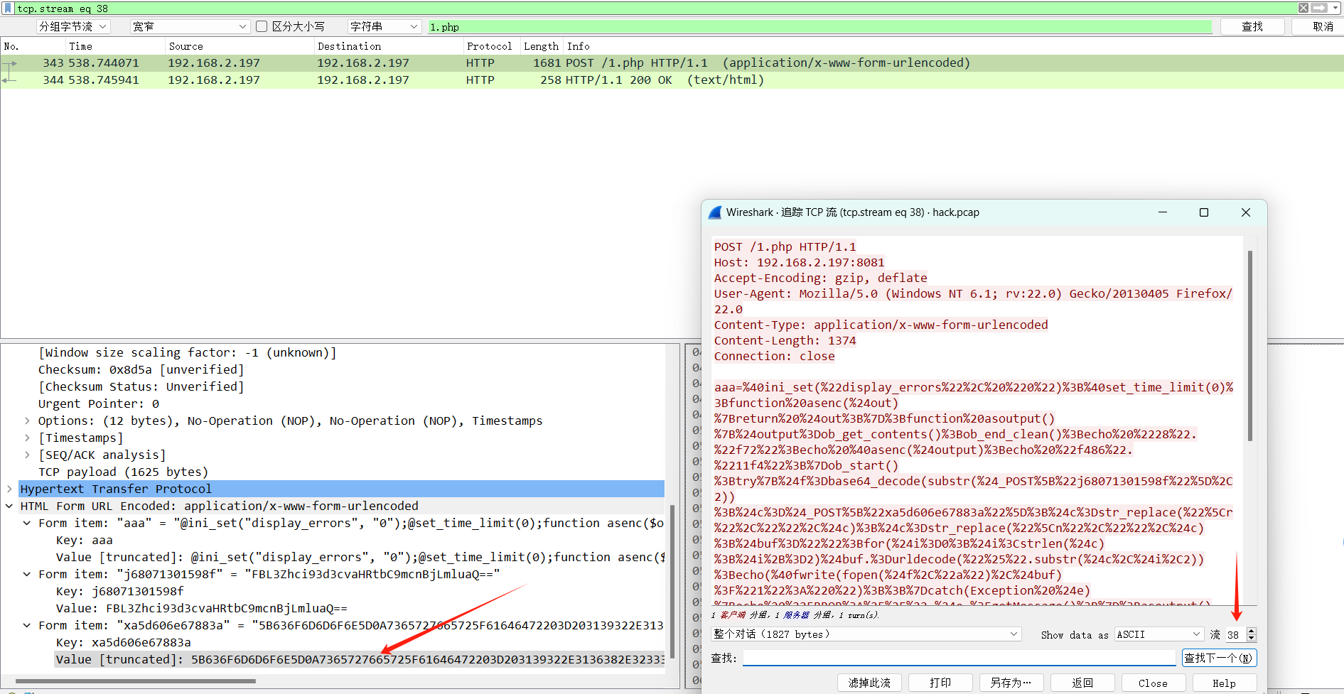The height and width of the screenshot is (694, 1344).
Task: Open the 分组字节流 search scope dropdown
Action: tap(73, 26)
